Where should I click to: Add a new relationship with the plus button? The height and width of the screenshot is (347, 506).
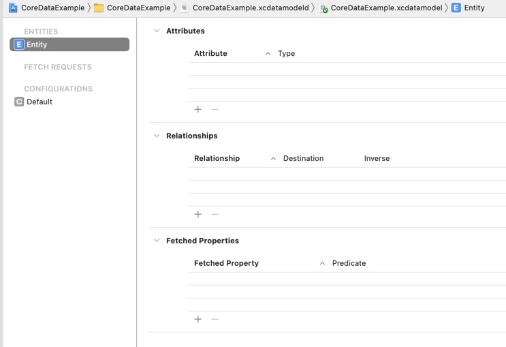(198, 214)
